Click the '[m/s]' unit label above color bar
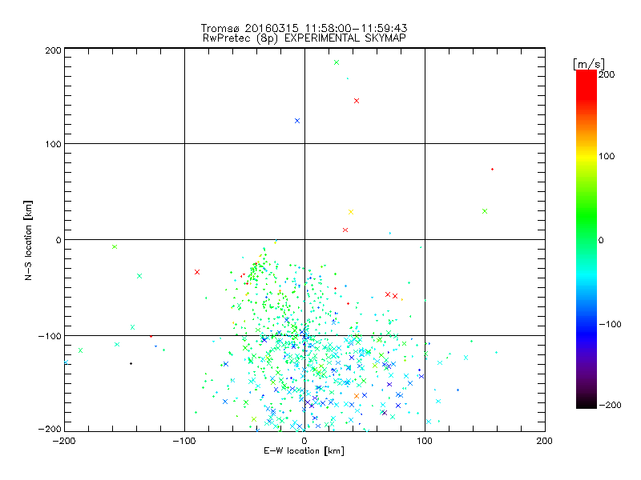Viewport: 641px width, 480px height. tap(589, 65)
